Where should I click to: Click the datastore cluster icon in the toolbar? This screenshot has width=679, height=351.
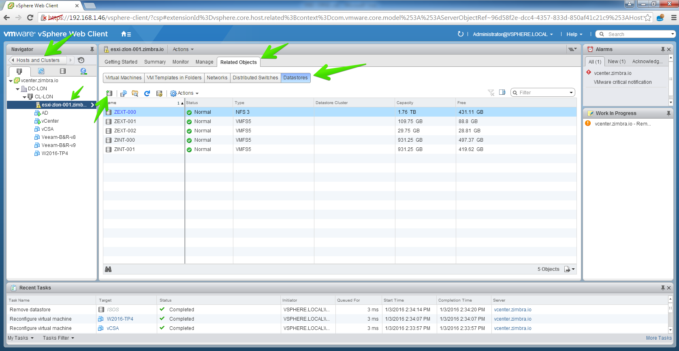tap(124, 94)
